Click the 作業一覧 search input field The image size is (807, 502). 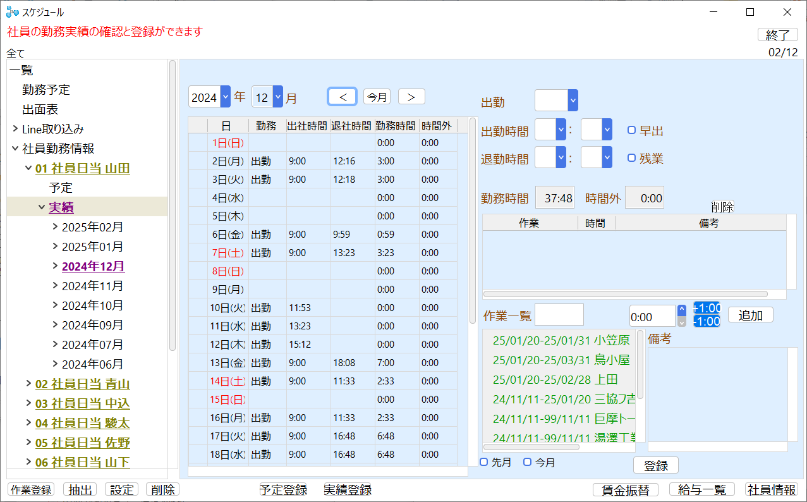(x=559, y=314)
